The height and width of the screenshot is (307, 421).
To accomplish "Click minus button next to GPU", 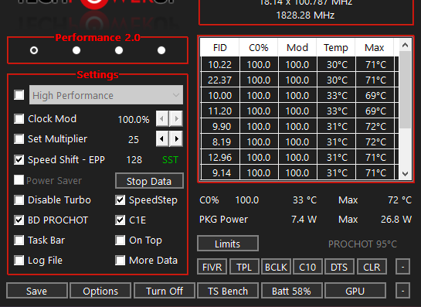I will tap(402, 291).
